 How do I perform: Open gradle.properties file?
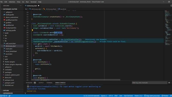tap(12, 20)
